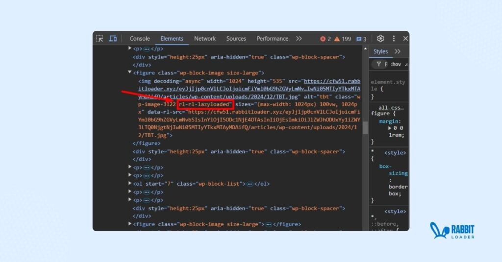Click the ellipsis in the ol row

coord(250,184)
